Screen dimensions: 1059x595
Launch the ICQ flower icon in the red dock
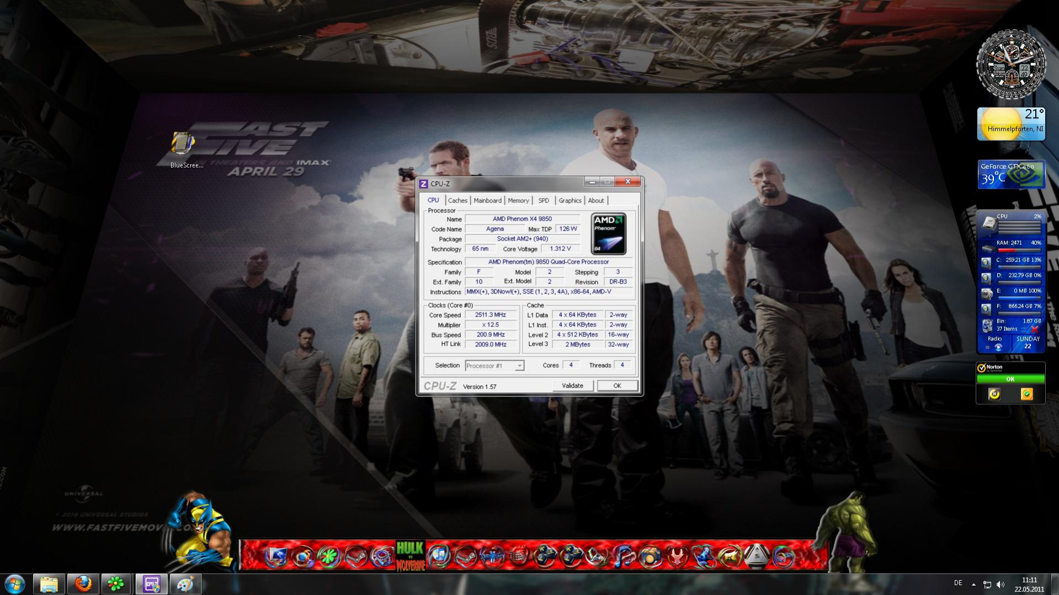click(329, 556)
